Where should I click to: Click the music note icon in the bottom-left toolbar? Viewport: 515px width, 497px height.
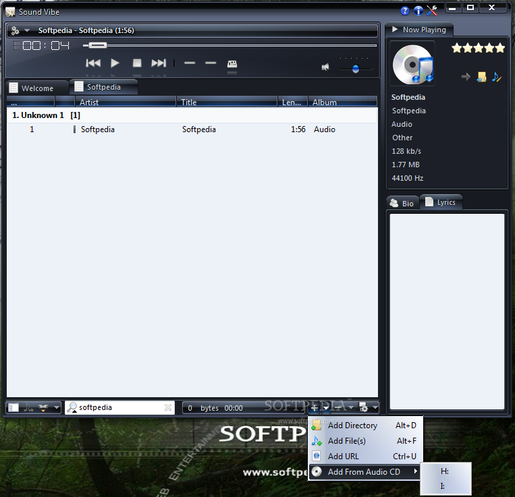28,408
